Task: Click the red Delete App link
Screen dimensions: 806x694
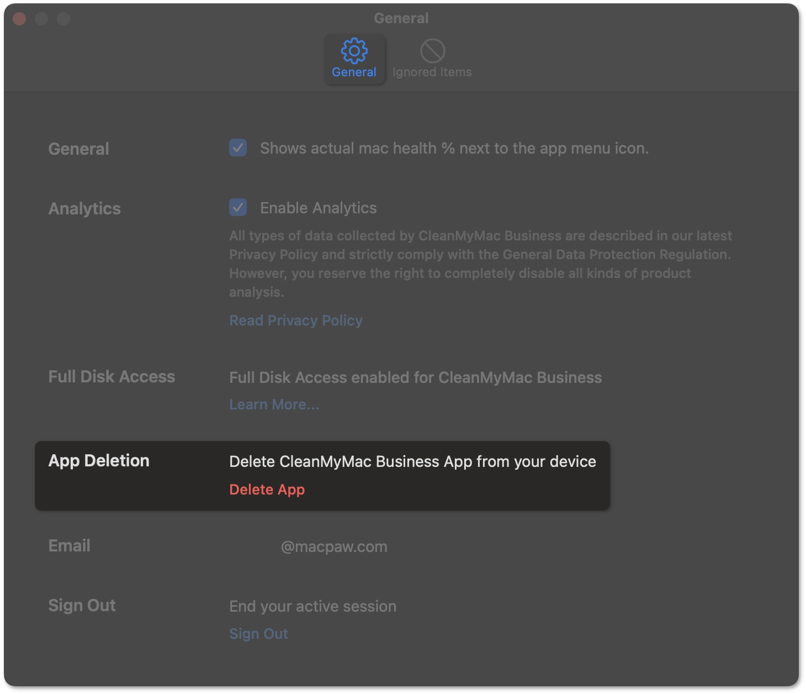Action: click(267, 490)
